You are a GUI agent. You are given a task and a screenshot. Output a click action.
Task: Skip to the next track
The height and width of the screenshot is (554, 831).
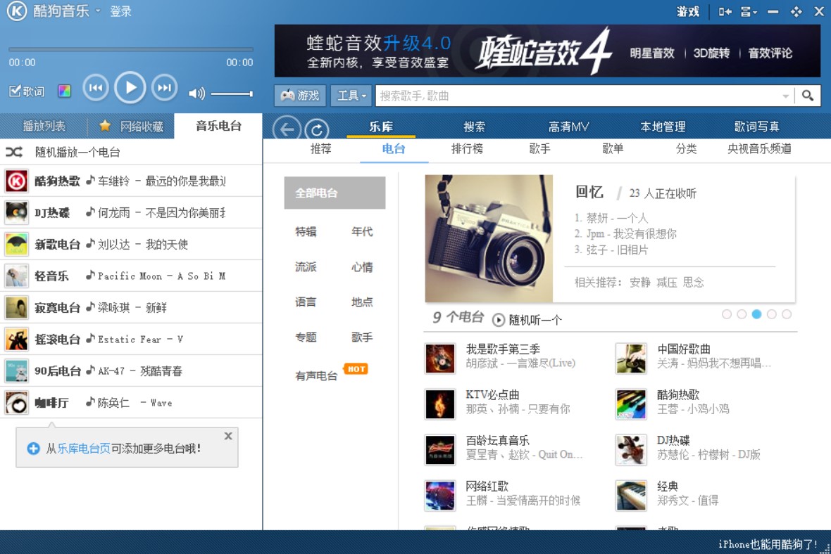(164, 88)
